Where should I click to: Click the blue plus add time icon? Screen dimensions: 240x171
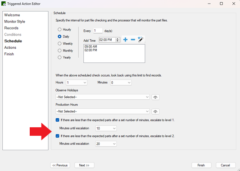click(125, 40)
